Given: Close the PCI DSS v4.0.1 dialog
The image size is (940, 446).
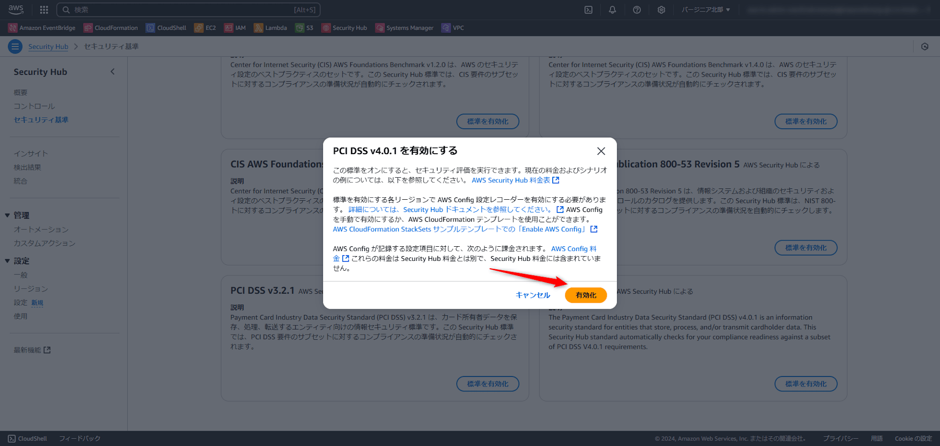Looking at the screenshot, I should pyautogui.click(x=601, y=151).
